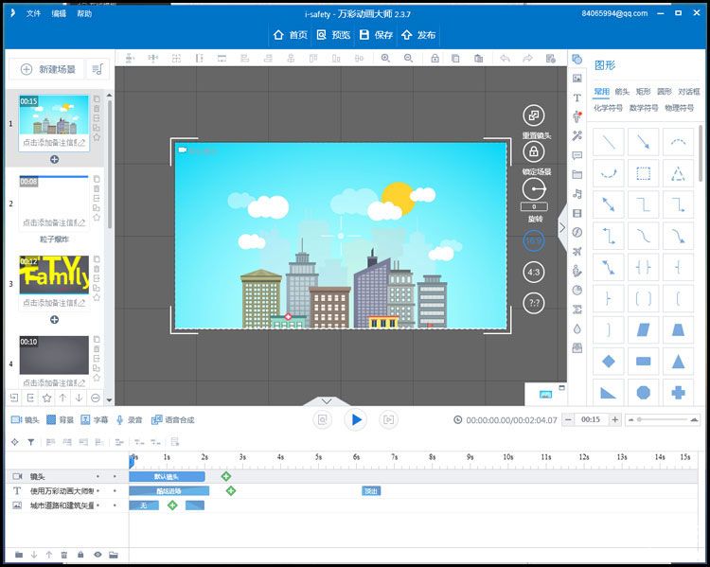The height and width of the screenshot is (567, 710).
Task: Select the diamond shape in shapes panel
Action: [609, 361]
